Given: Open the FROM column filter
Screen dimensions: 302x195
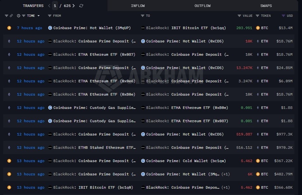Looking at the screenshot, I should point(50,16).
